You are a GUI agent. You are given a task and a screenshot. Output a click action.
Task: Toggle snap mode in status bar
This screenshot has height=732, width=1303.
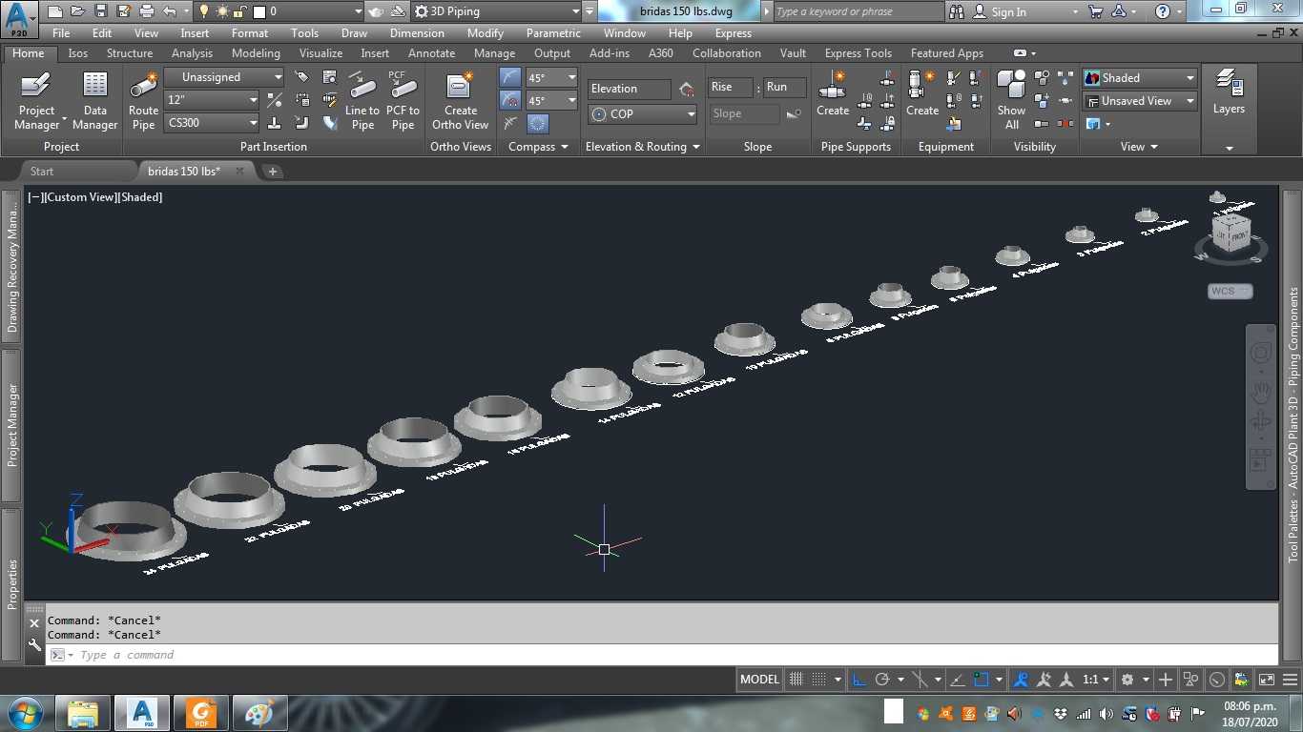pos(818,680)
